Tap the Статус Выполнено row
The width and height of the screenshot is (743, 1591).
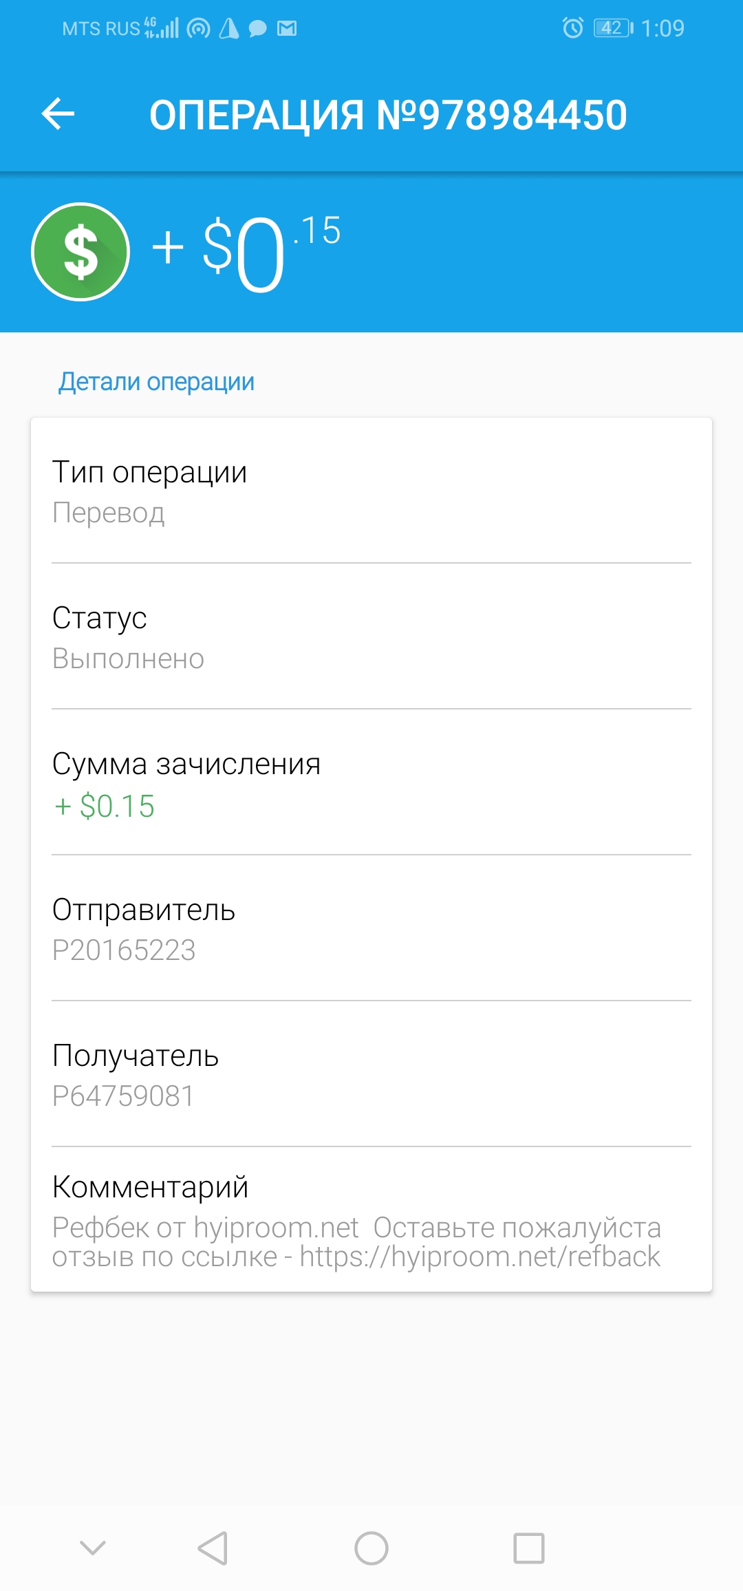371,637
